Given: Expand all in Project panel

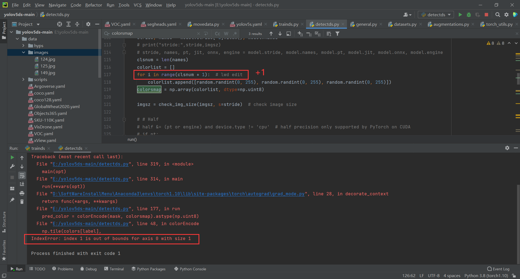Looking at the screenshot, I should 69,24.
